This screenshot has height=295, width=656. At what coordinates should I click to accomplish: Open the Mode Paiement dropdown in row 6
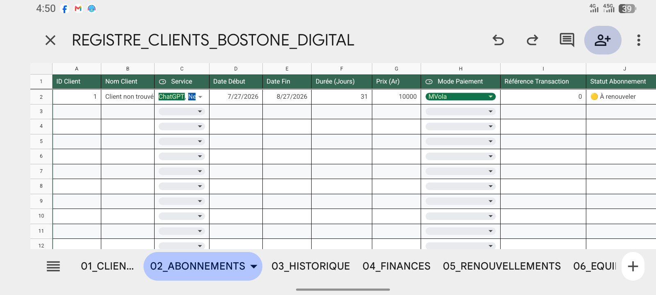(460, 157)
